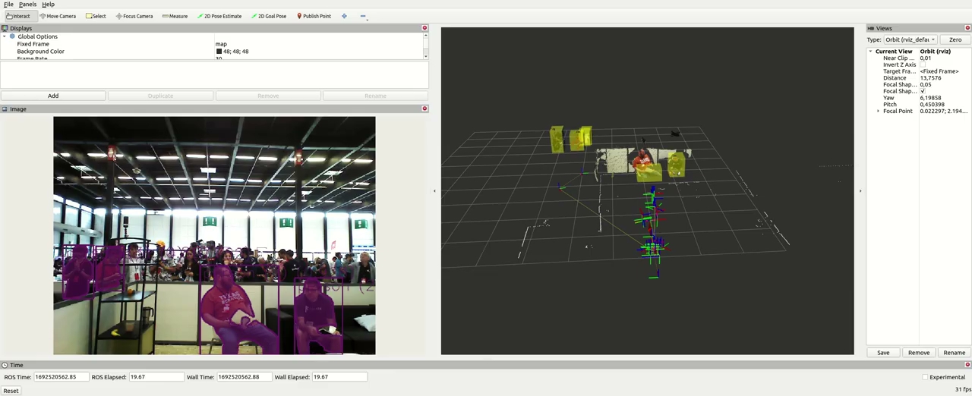The image size is (972, 396).
Task: Click the Publish Point tool
Action: point(314,16)
